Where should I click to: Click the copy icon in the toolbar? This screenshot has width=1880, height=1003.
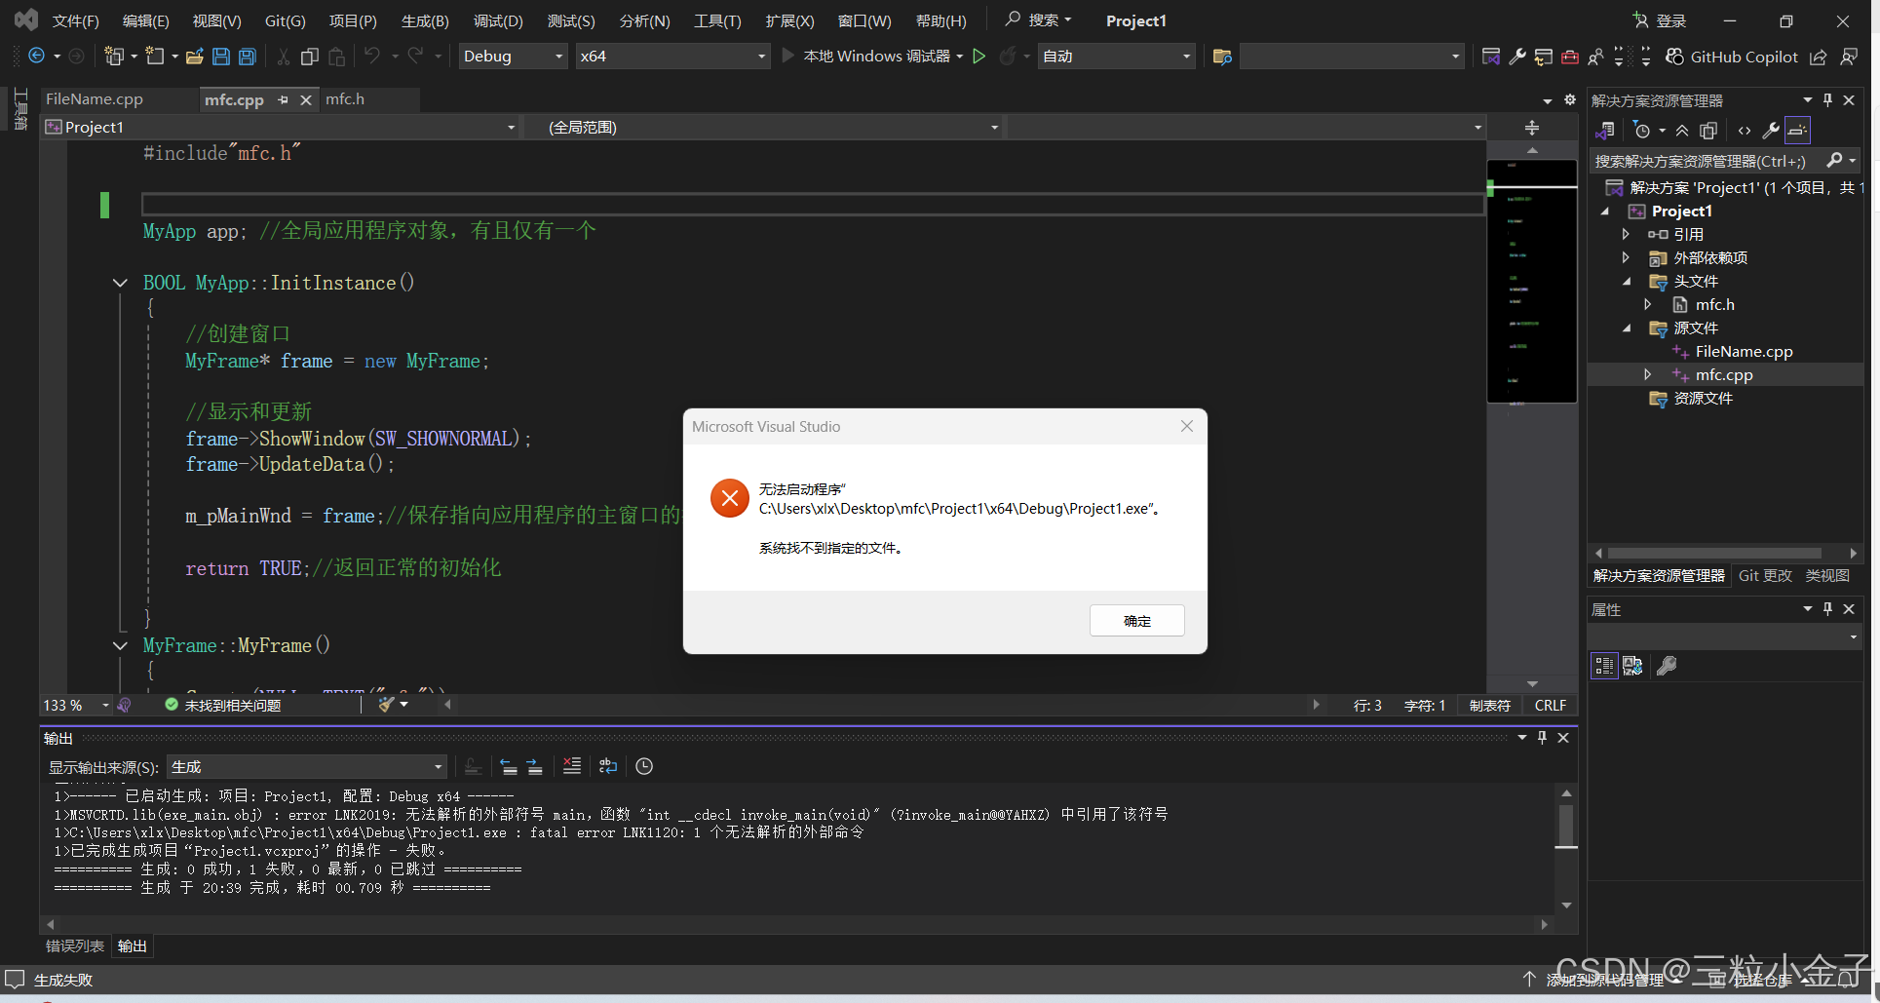point(310,57)
